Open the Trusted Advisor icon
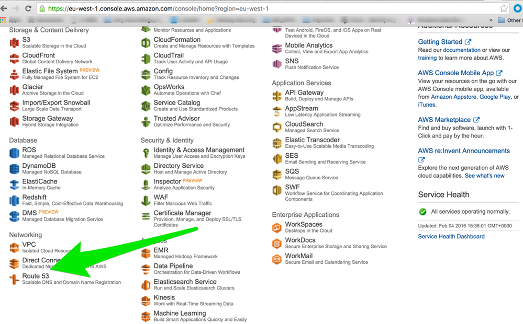Viewport: 523px width, 324px height. coord(146,122)
